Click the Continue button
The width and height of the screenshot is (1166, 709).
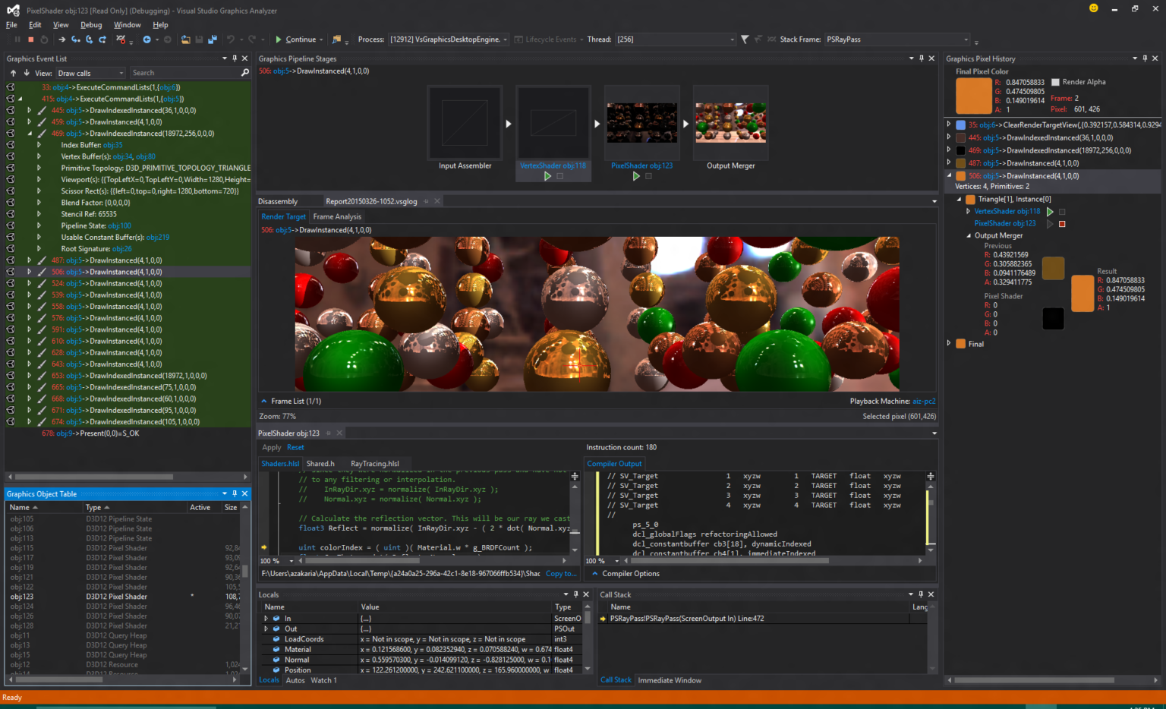297,39
